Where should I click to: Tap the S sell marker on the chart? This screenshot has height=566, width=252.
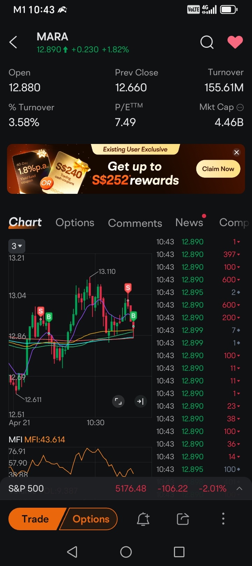pyautogui.click(x=128, y=288)
